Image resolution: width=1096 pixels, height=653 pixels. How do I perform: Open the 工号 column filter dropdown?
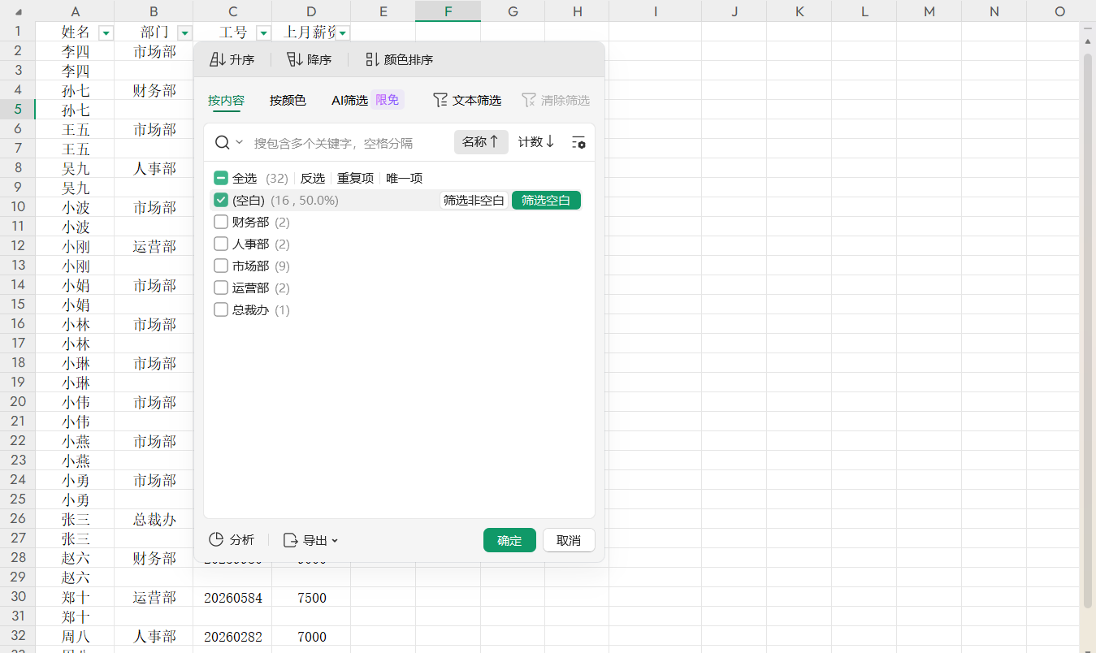(x=263, y=32)
